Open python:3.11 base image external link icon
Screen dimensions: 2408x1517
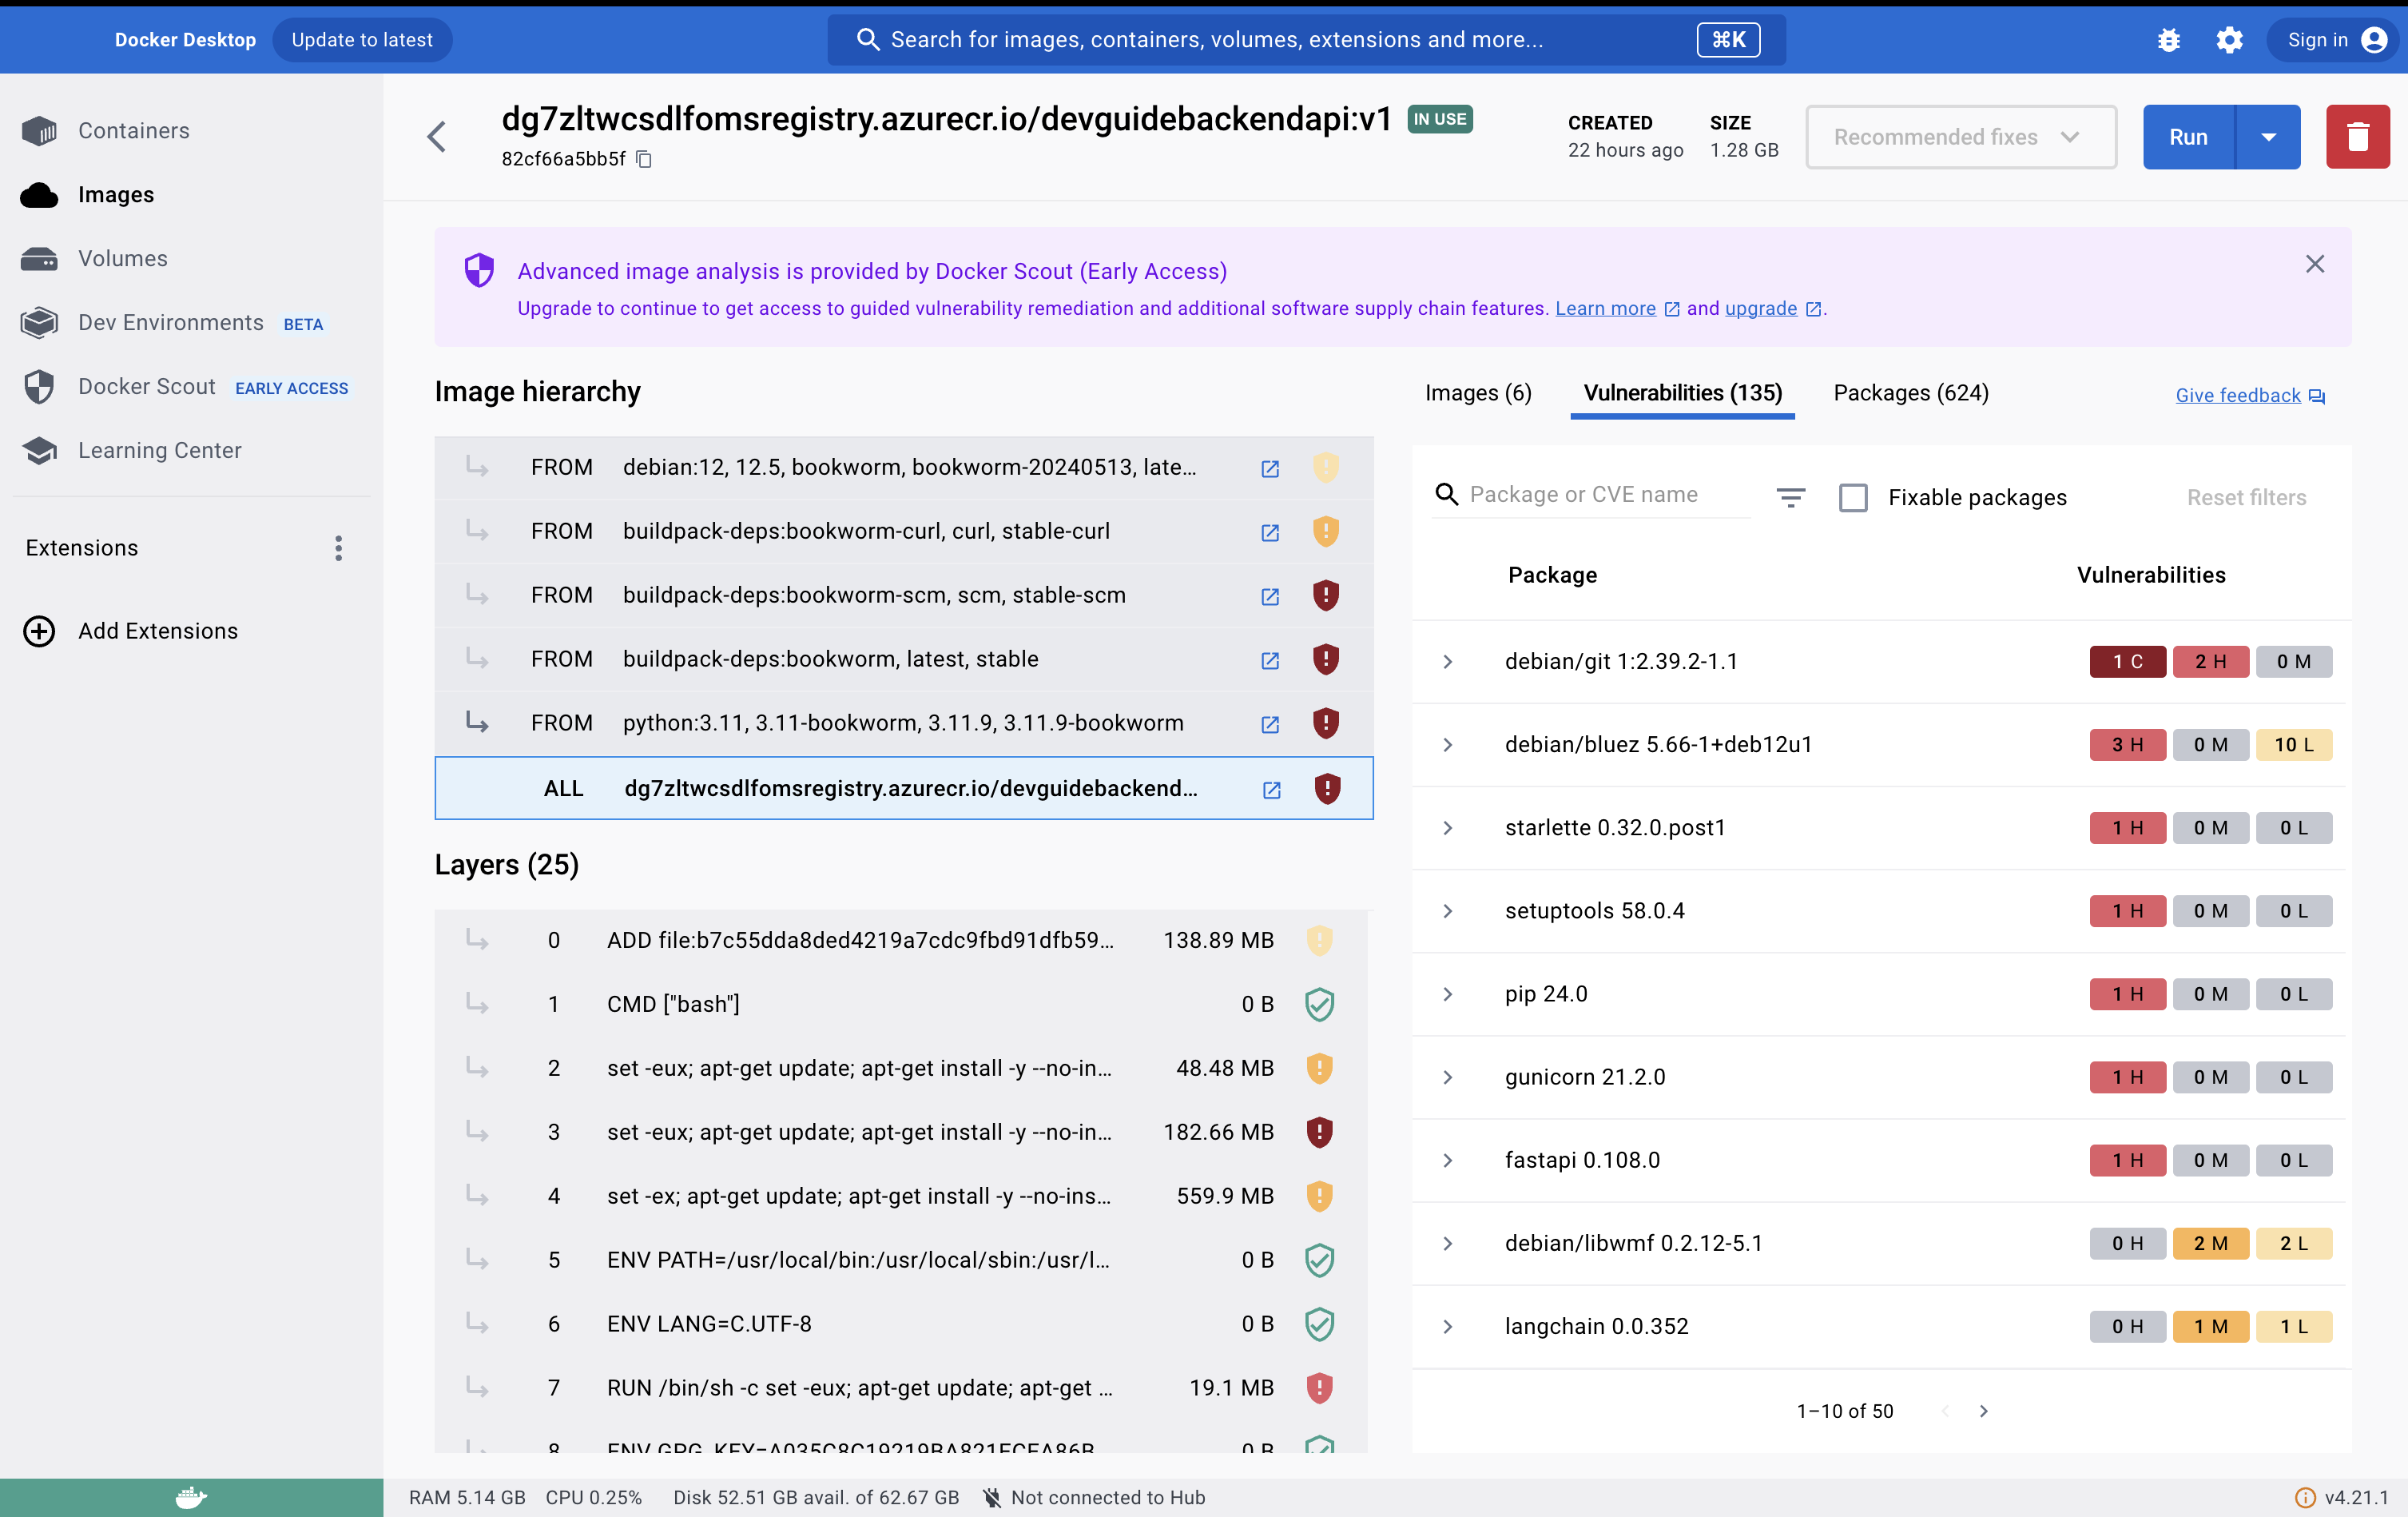1270,723
